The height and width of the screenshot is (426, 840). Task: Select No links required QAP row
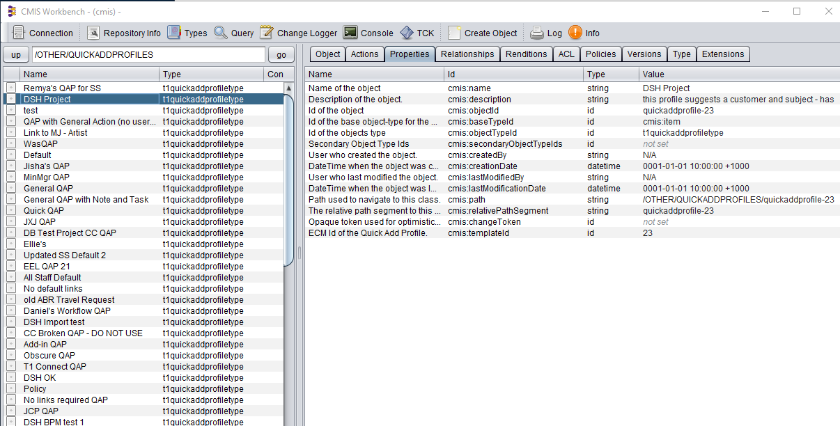point(143,400)
